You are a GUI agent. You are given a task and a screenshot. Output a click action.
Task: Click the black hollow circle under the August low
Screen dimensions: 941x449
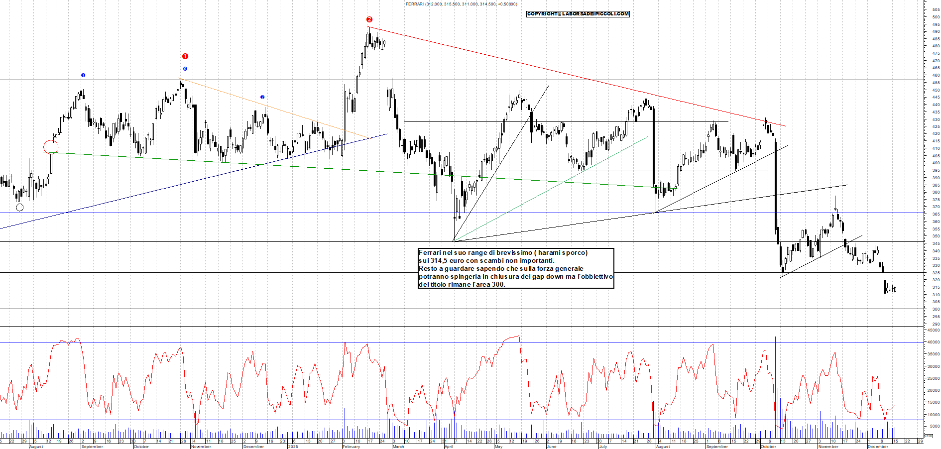[x=19, y=208]
